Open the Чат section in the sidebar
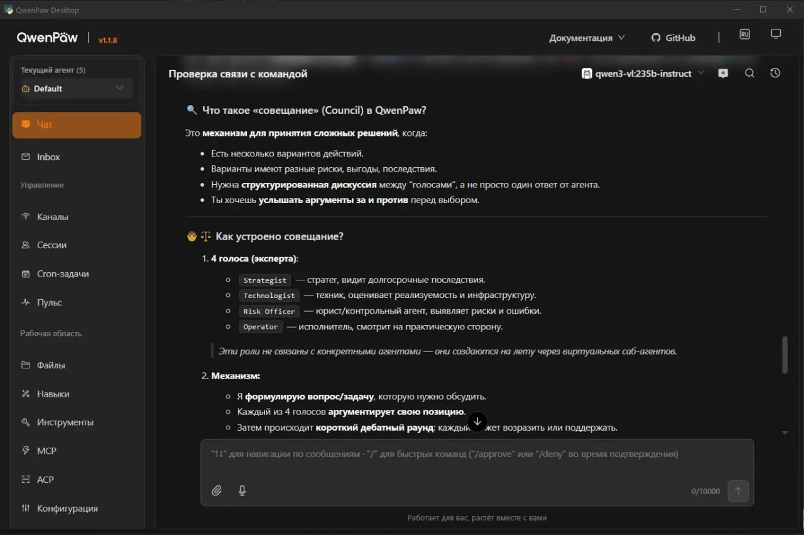The width and height of the screenshot is (804, 535). click(77, 124)
